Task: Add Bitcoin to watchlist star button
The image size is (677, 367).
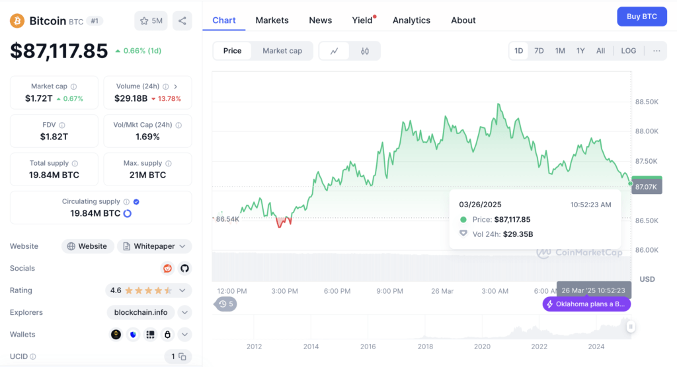Action: (151, 20)
